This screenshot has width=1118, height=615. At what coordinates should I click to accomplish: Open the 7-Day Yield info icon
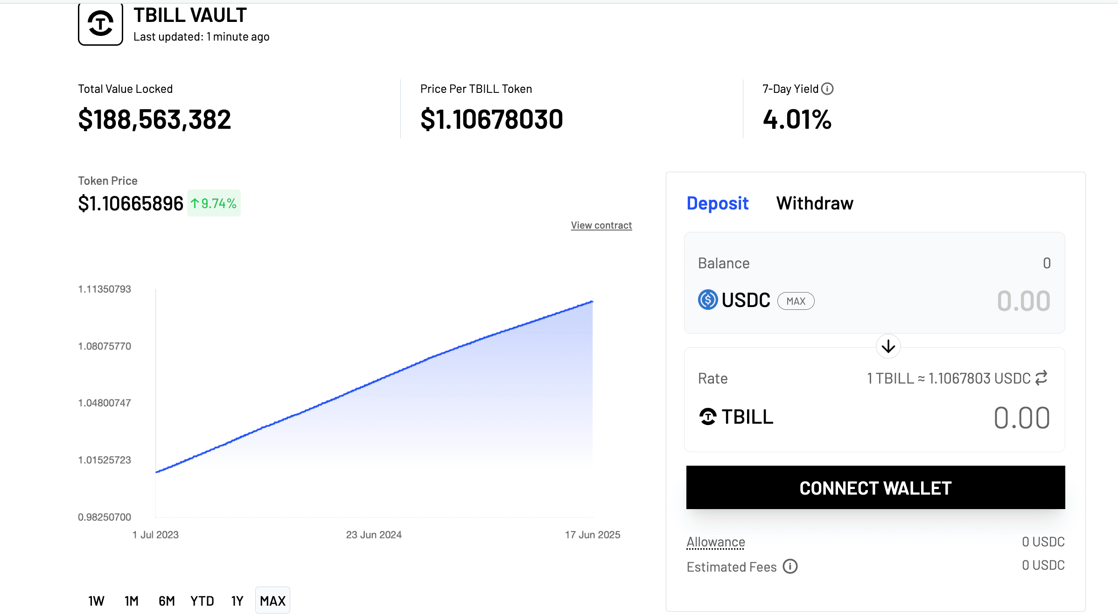coord(827,89)
